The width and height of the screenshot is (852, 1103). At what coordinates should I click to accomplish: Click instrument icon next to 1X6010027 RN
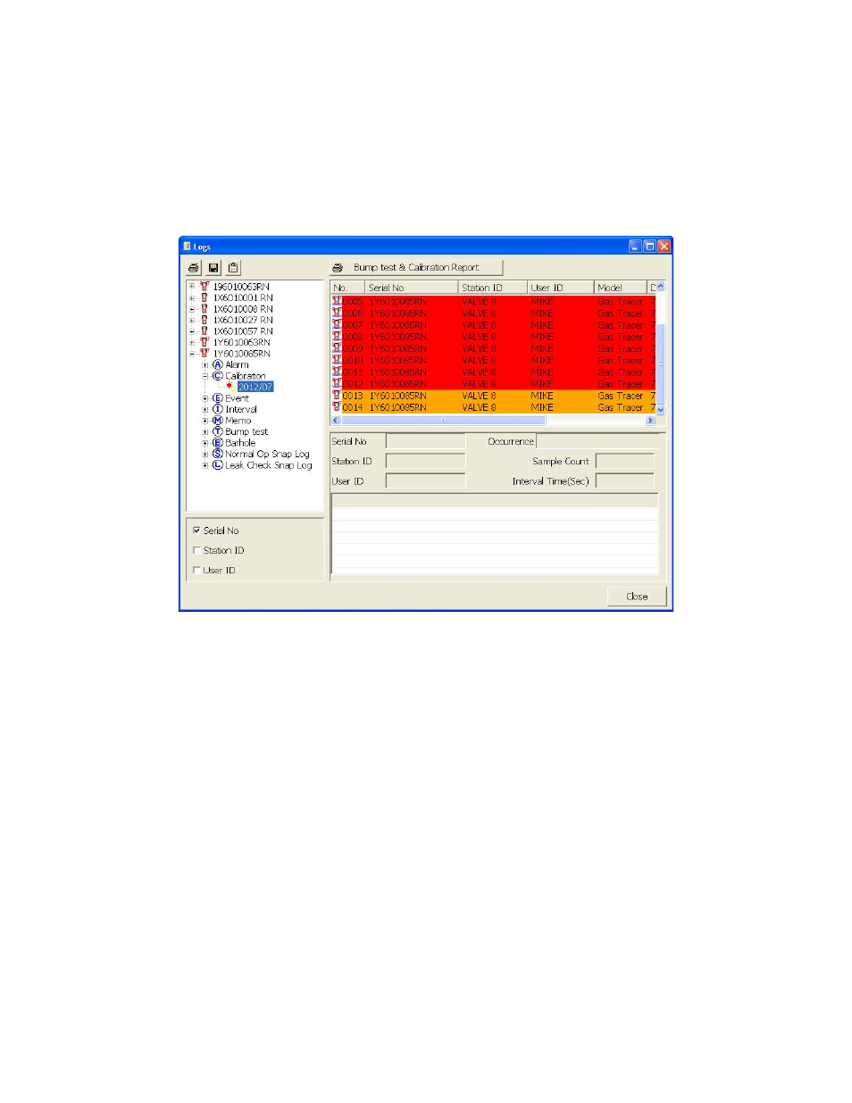[205, 320]
